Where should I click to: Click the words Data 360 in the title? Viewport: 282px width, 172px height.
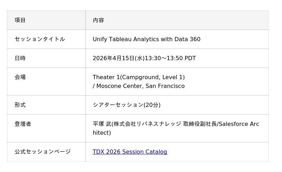(x=188, y=39)
